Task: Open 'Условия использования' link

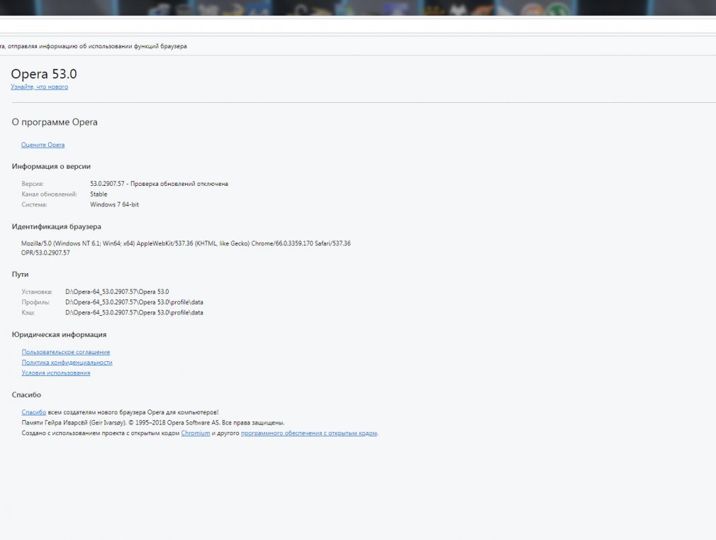Action: tap(56, 373)
